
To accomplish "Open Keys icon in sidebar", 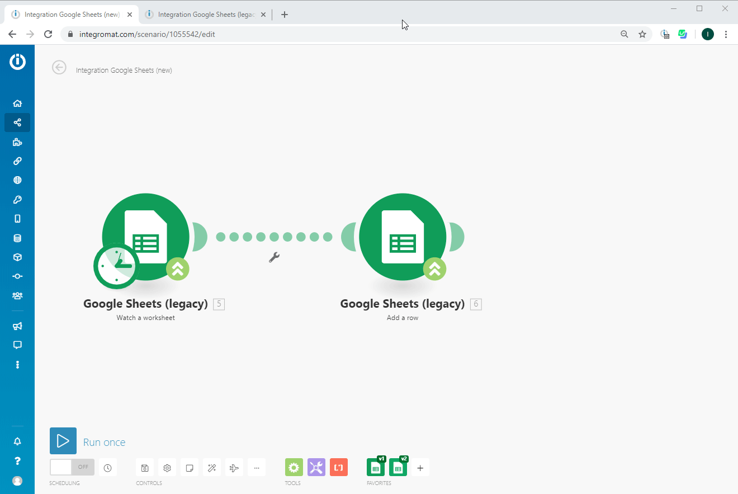I will coord(17,200).
